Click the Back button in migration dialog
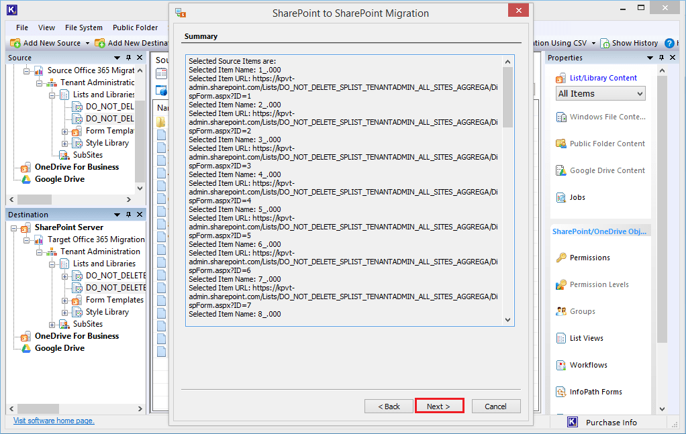Screen dimensions: 686x434 point(389,406)
